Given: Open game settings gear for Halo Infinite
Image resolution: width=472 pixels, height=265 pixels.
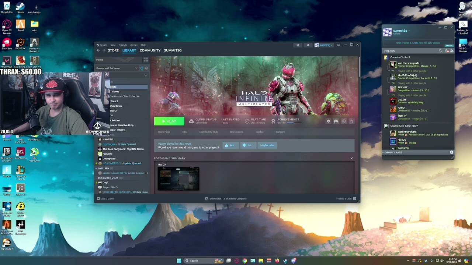Looking at the screenshot, I should tap(328, 121).
